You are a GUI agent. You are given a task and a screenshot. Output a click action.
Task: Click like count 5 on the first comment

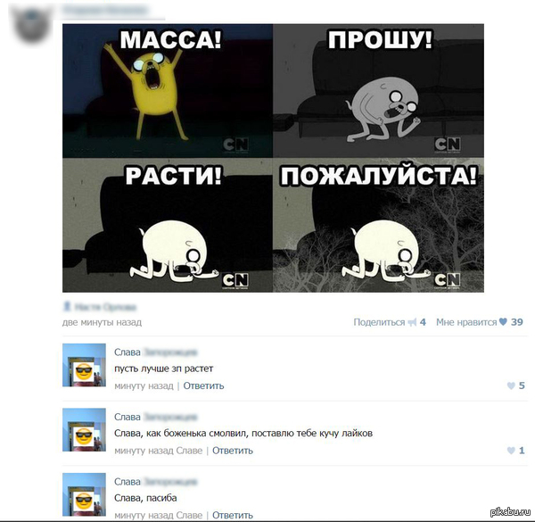click(x=522, y=385)
